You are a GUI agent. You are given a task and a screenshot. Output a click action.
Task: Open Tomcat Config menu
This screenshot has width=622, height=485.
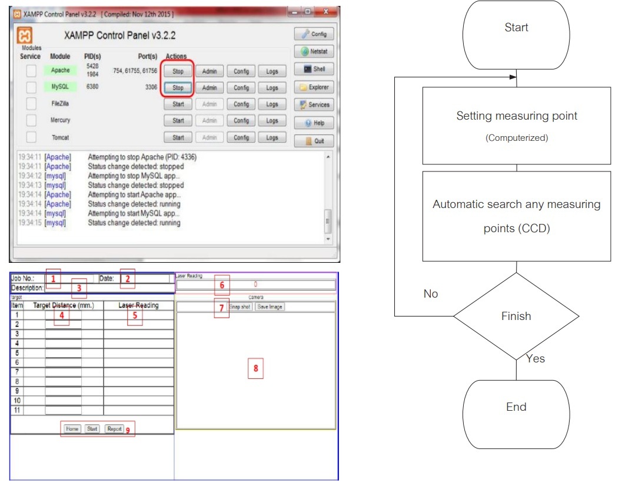[241, 137]
